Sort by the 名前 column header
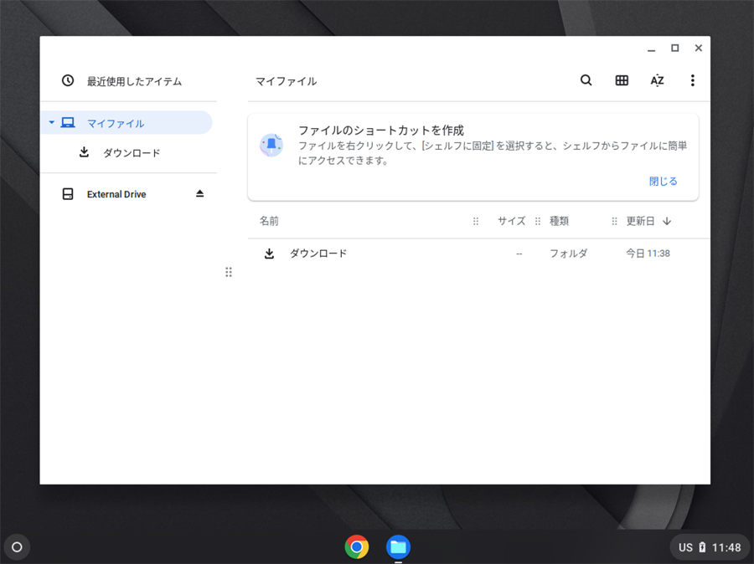 269,222
